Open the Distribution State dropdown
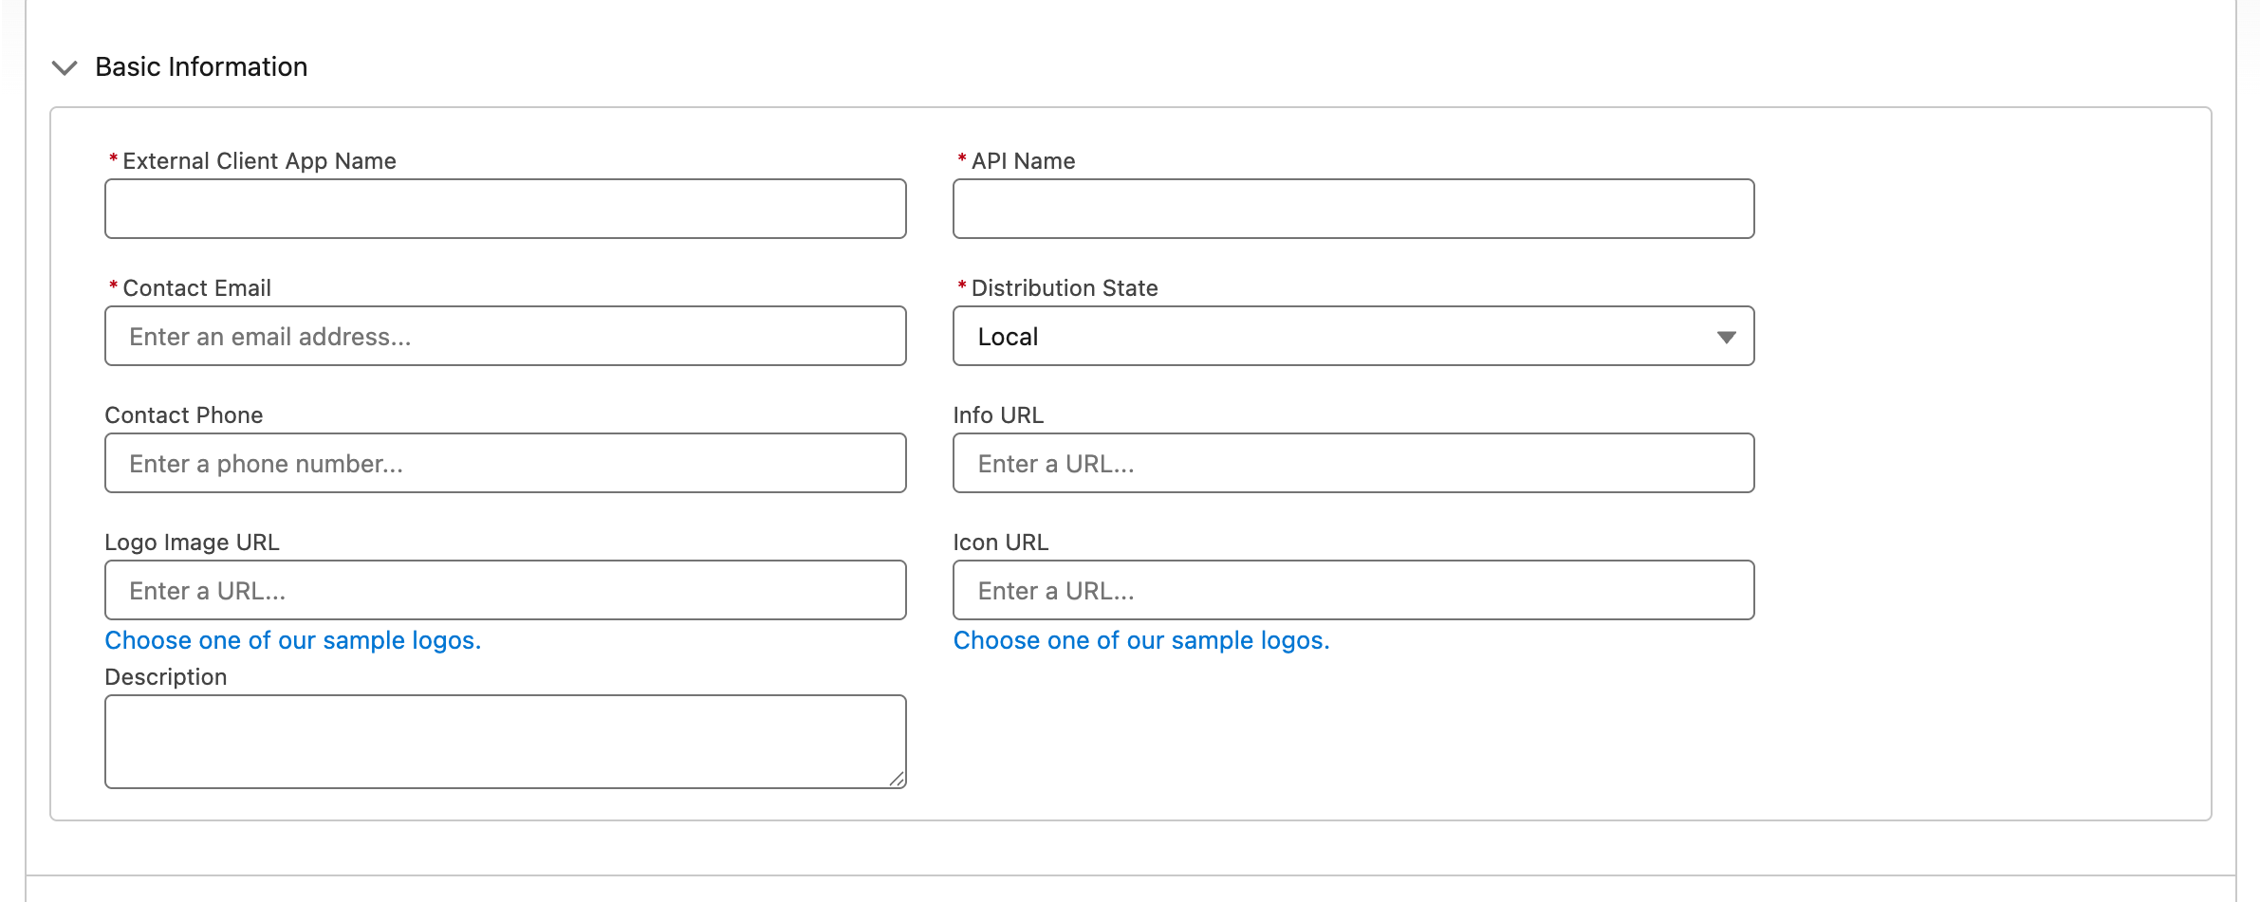The height and width of the screenshot is (902, 2260). pos(1354,336)
